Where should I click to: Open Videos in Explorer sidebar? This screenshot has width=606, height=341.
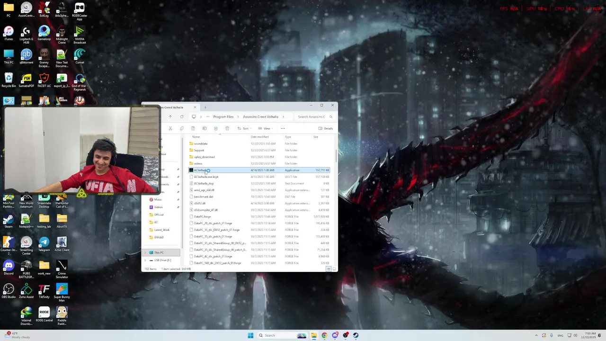pos(159,207)
